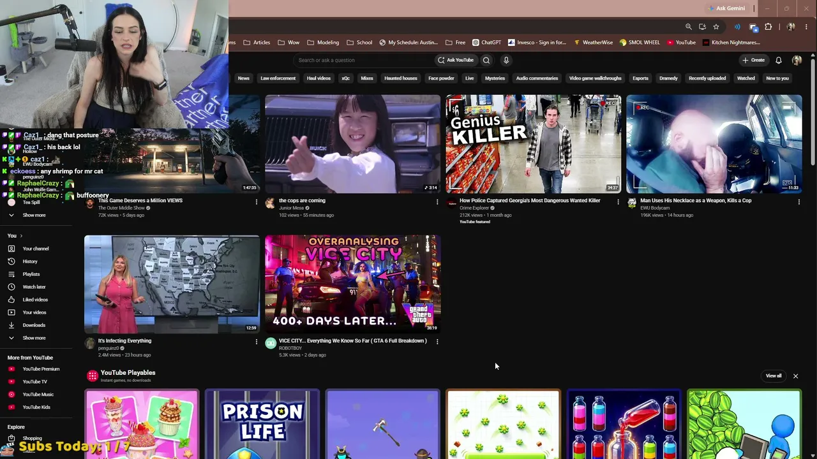Select the Recently uploaded filter chip
Viewport: 817px width, 459px height.
[x=707, y=78]
